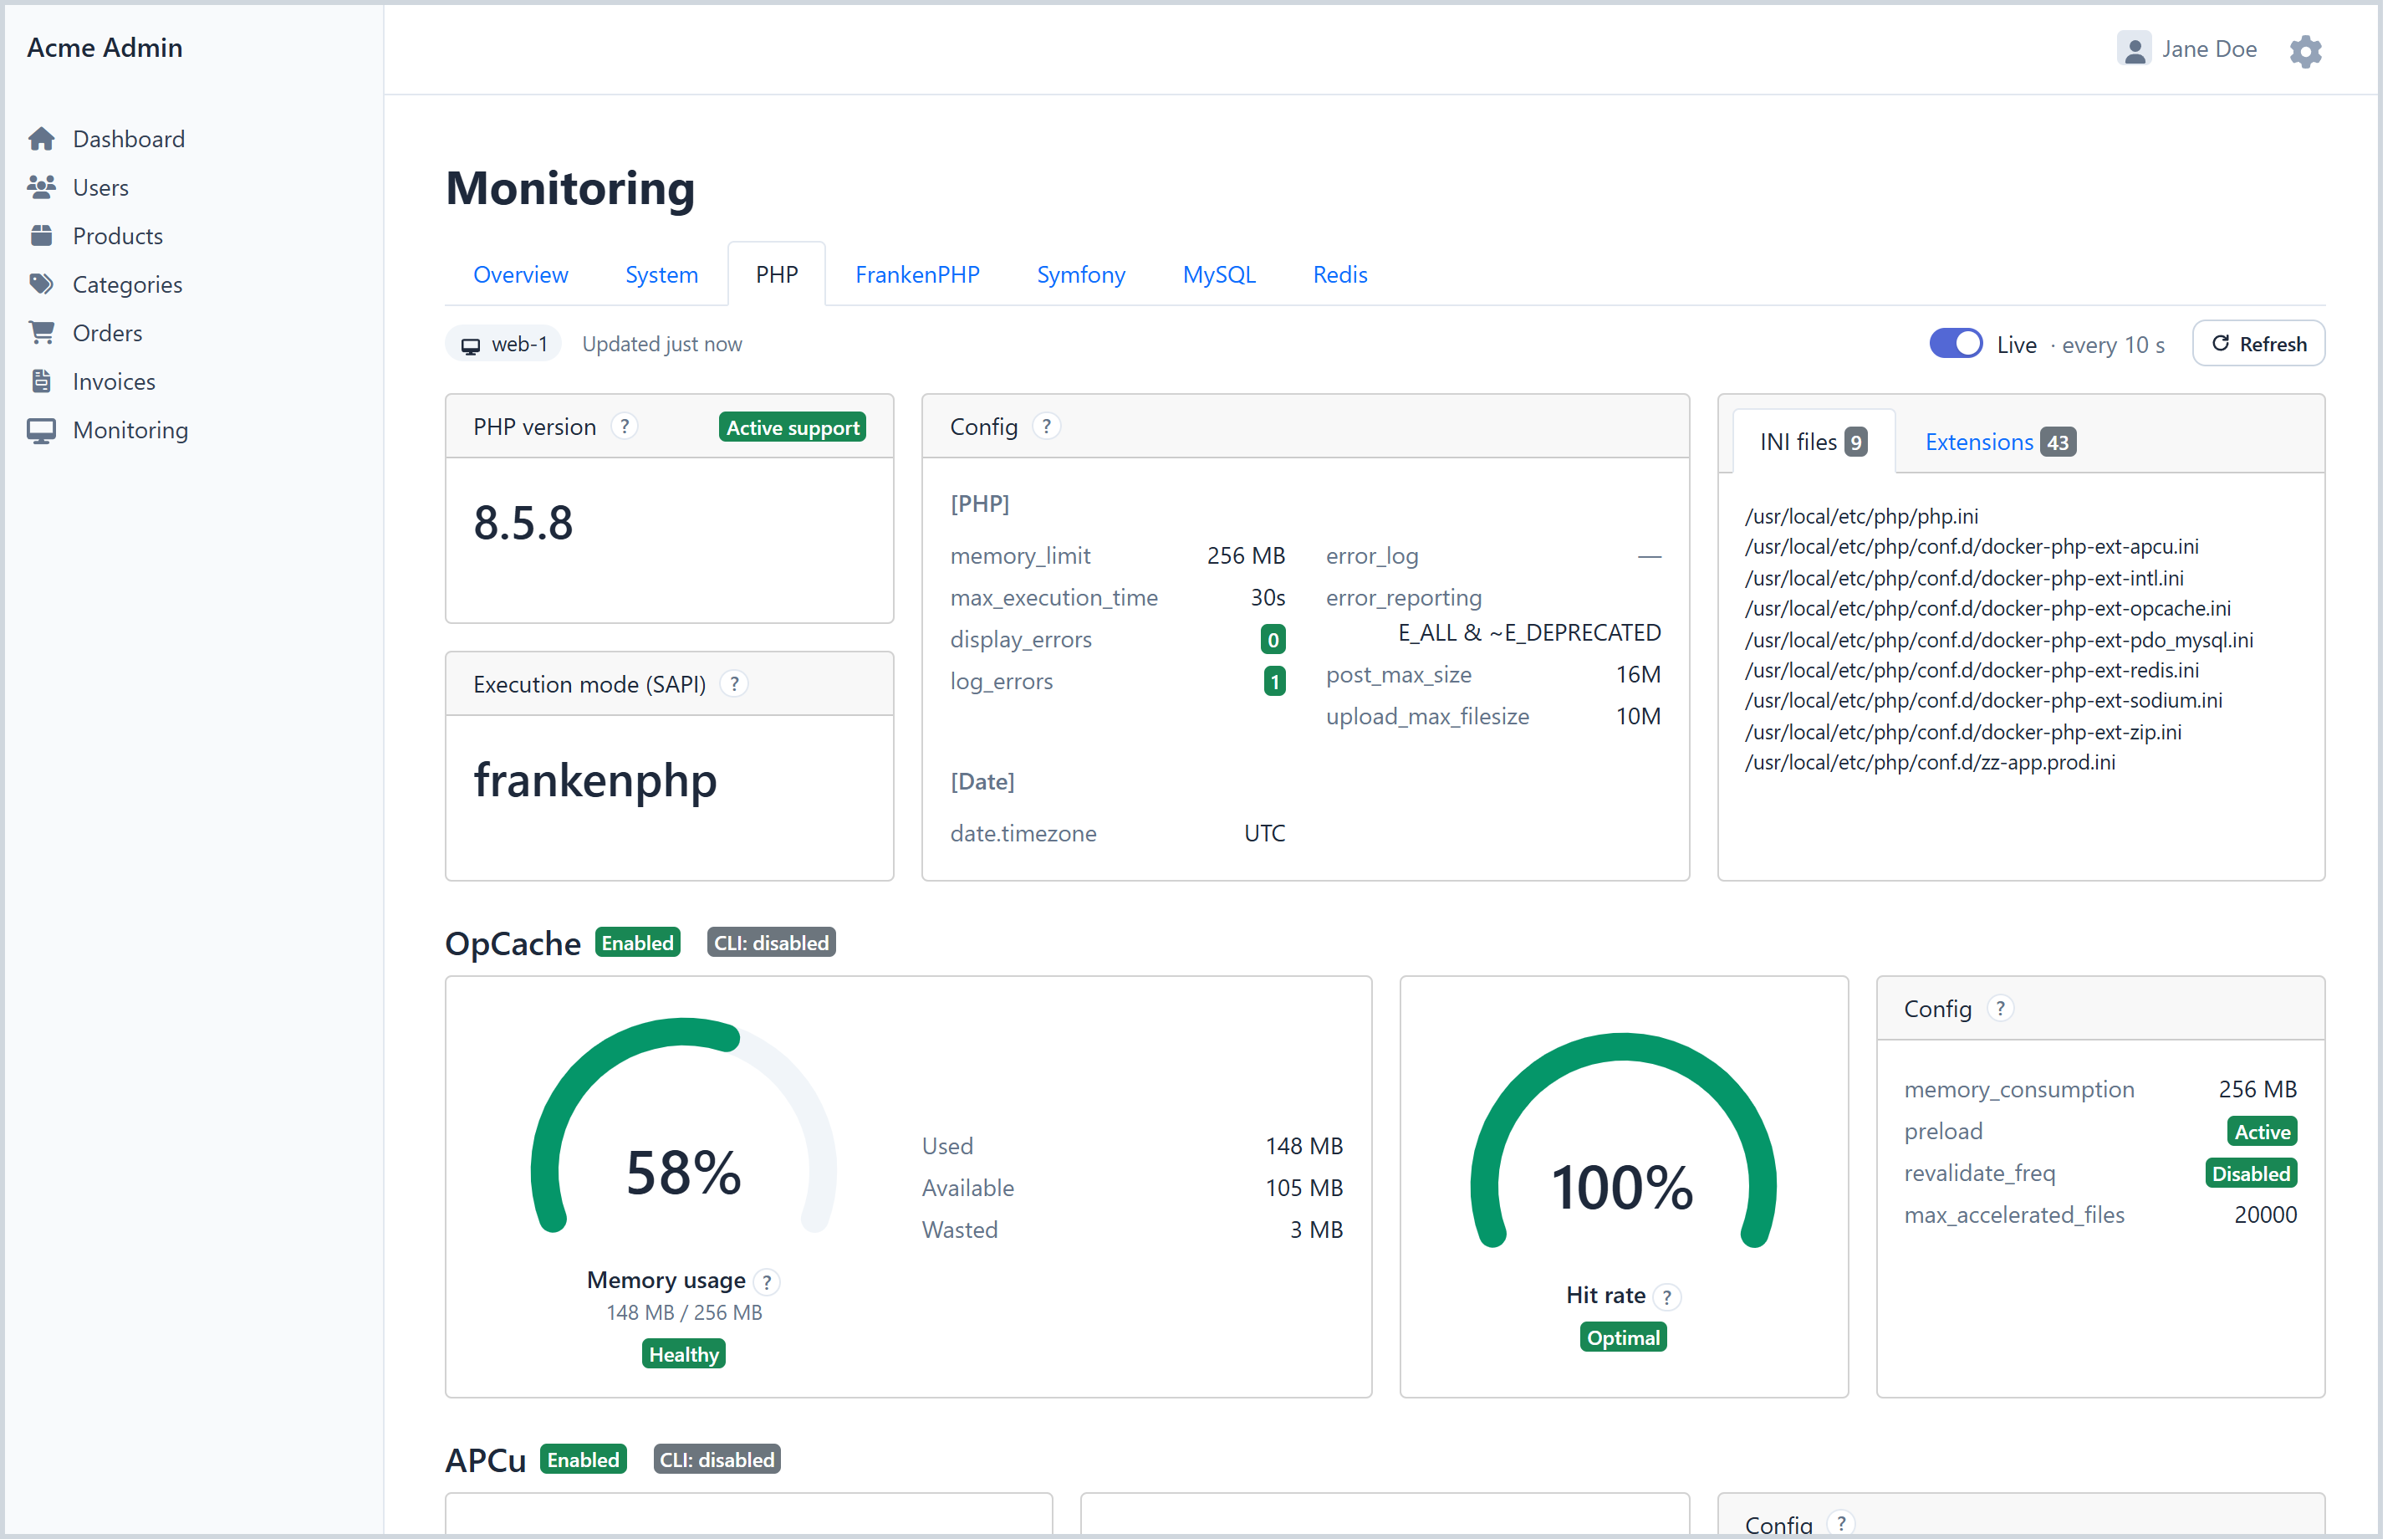This screenshot has width=2408, height=1539.
Task: Click the web-1 server icon
Action: [470, 346]
